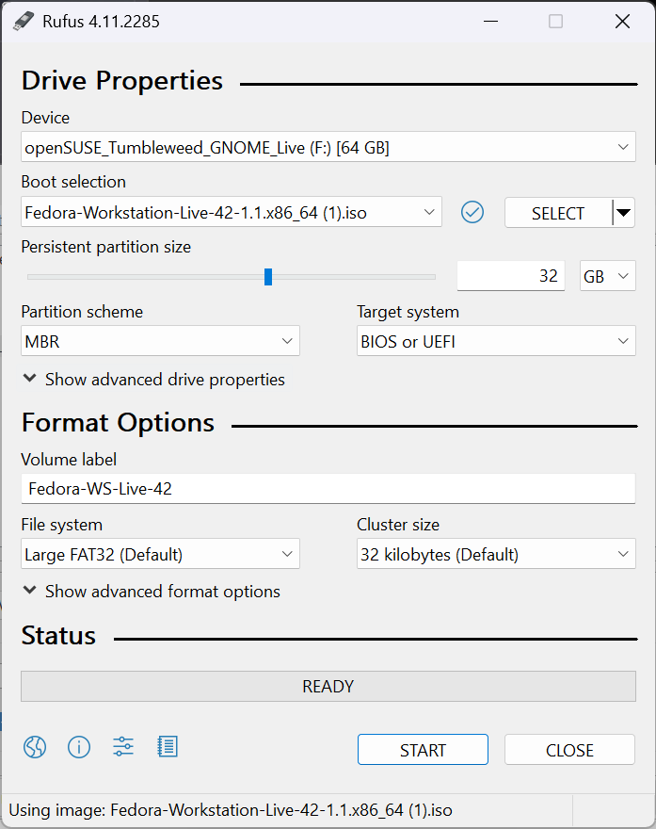Open the Device dropdown
Viewport: 656px width, 829px height.
coord(328,147)
